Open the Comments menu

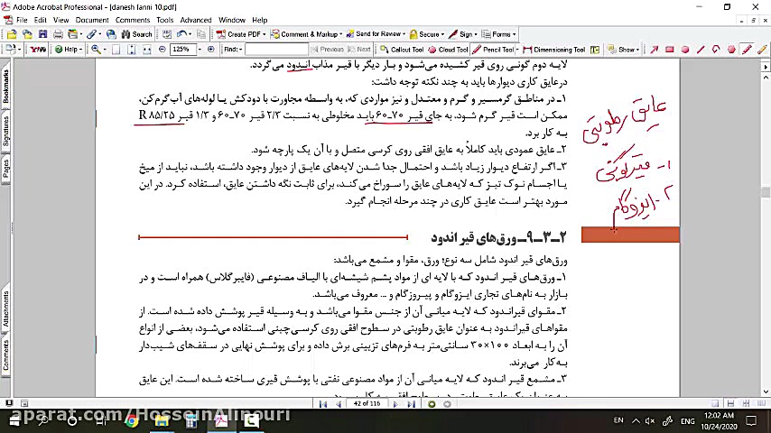(133, 20)
